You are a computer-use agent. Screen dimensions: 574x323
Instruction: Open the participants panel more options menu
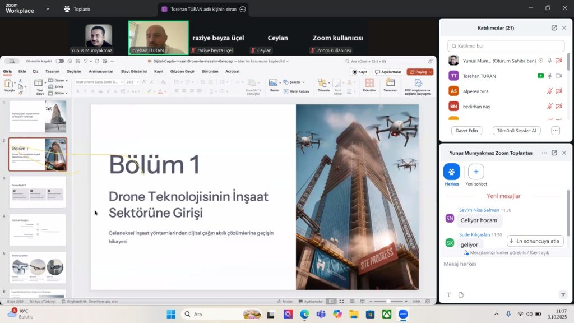tap(556, 130)
